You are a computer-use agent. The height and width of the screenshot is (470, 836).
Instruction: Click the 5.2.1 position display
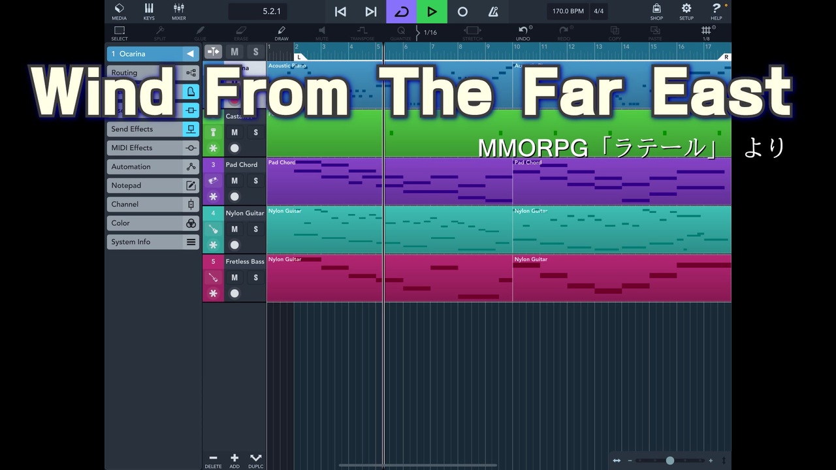257,11
